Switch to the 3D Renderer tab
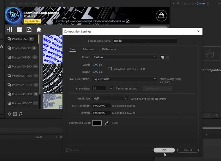The height and width of the screenshot is (161, 221). [x=109, y=49]
